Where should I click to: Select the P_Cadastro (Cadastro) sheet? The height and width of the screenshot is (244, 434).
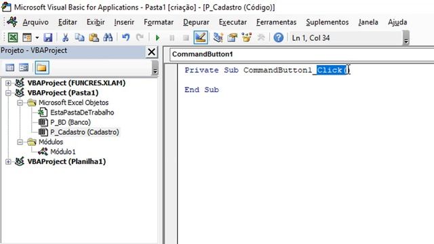85,132
